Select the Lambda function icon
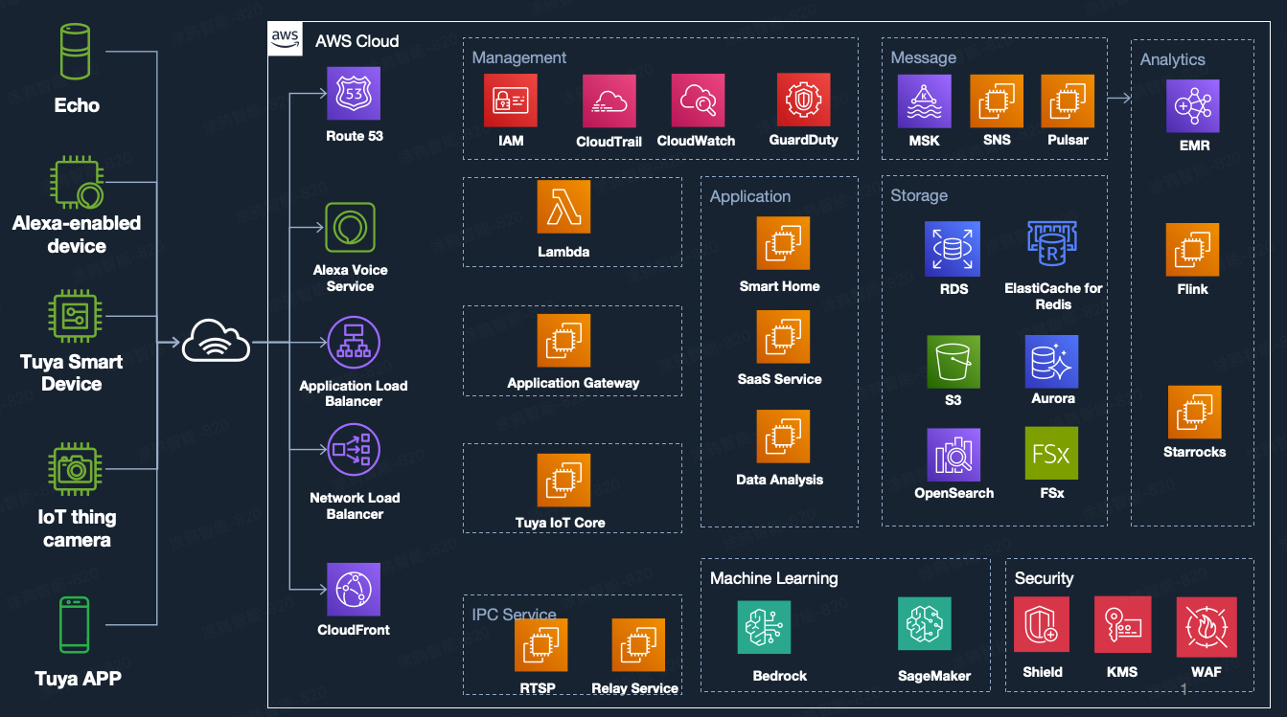Image resolution: width=1287 pixels, height=717 pixels. click(x=563, y=207)
